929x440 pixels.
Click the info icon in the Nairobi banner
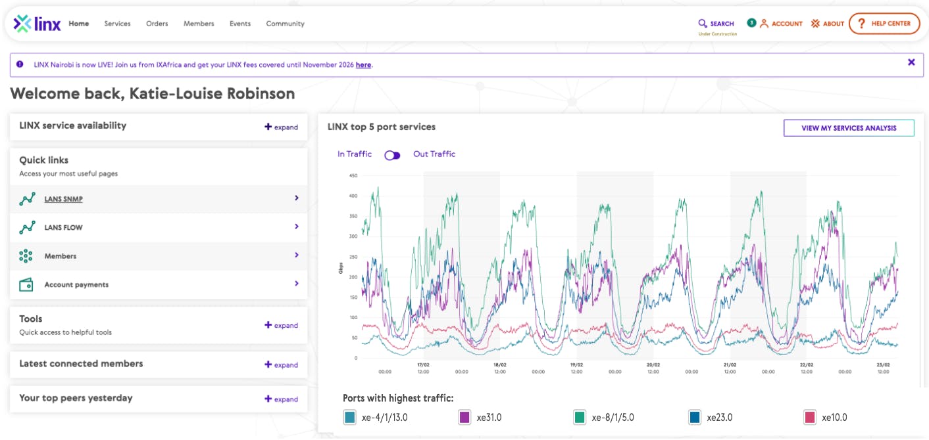click(x=20, y=64)
